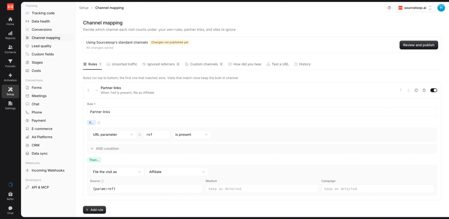The height and width of the screenshot is (219, 449).
Task: Open the Refer gift icon
Action: point(10,196)
